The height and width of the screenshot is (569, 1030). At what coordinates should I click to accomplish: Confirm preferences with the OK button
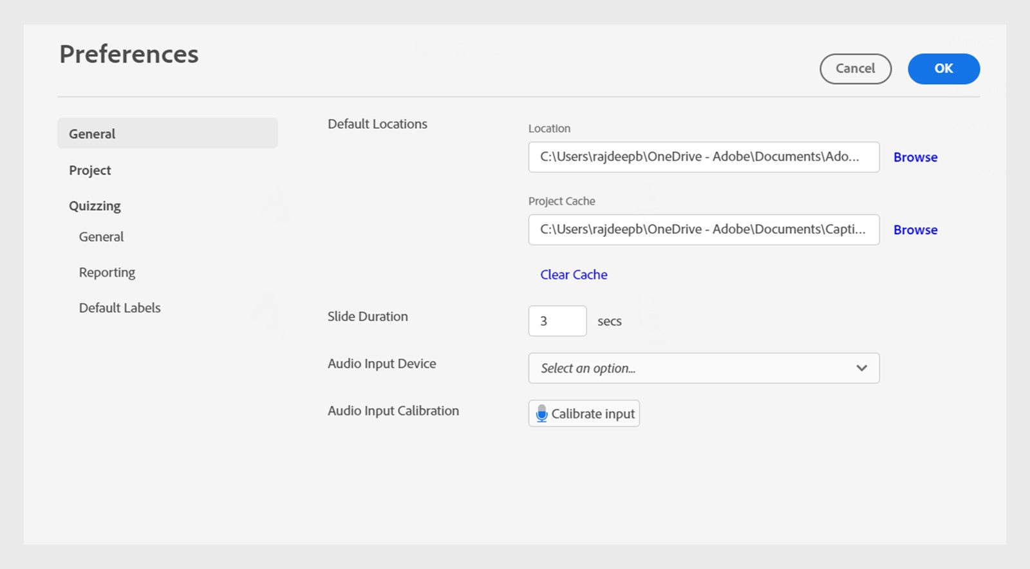[943, 69]
